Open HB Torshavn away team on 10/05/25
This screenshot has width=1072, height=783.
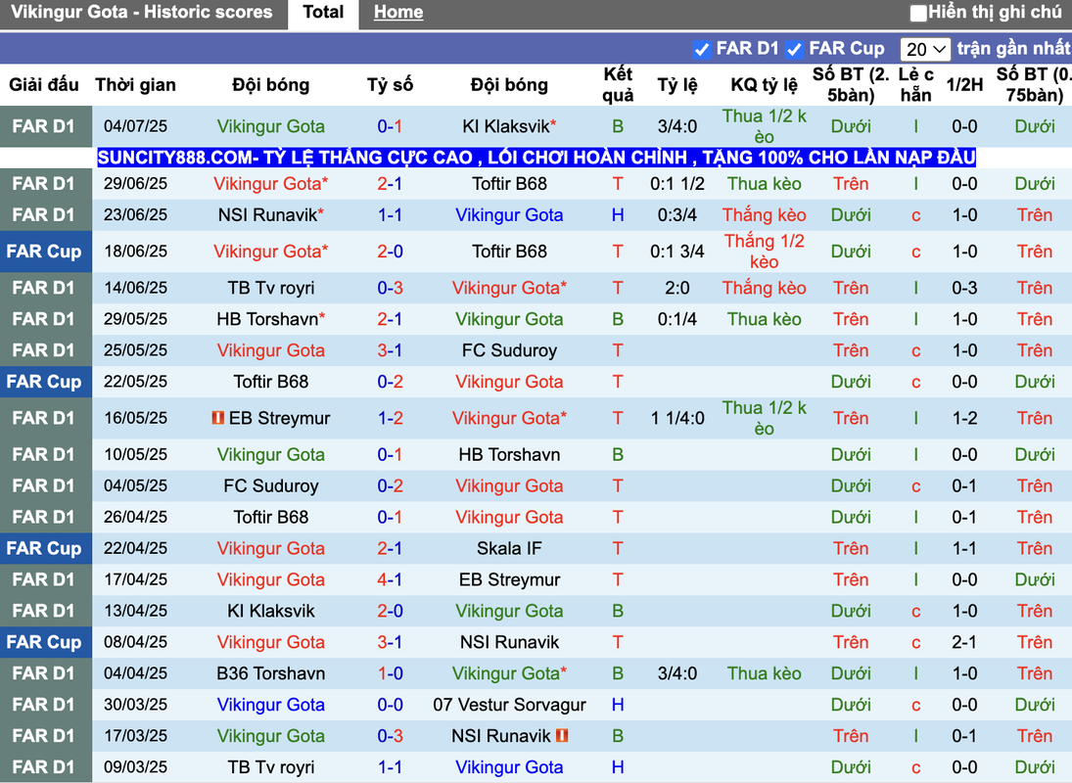click(x=509, y=454)
